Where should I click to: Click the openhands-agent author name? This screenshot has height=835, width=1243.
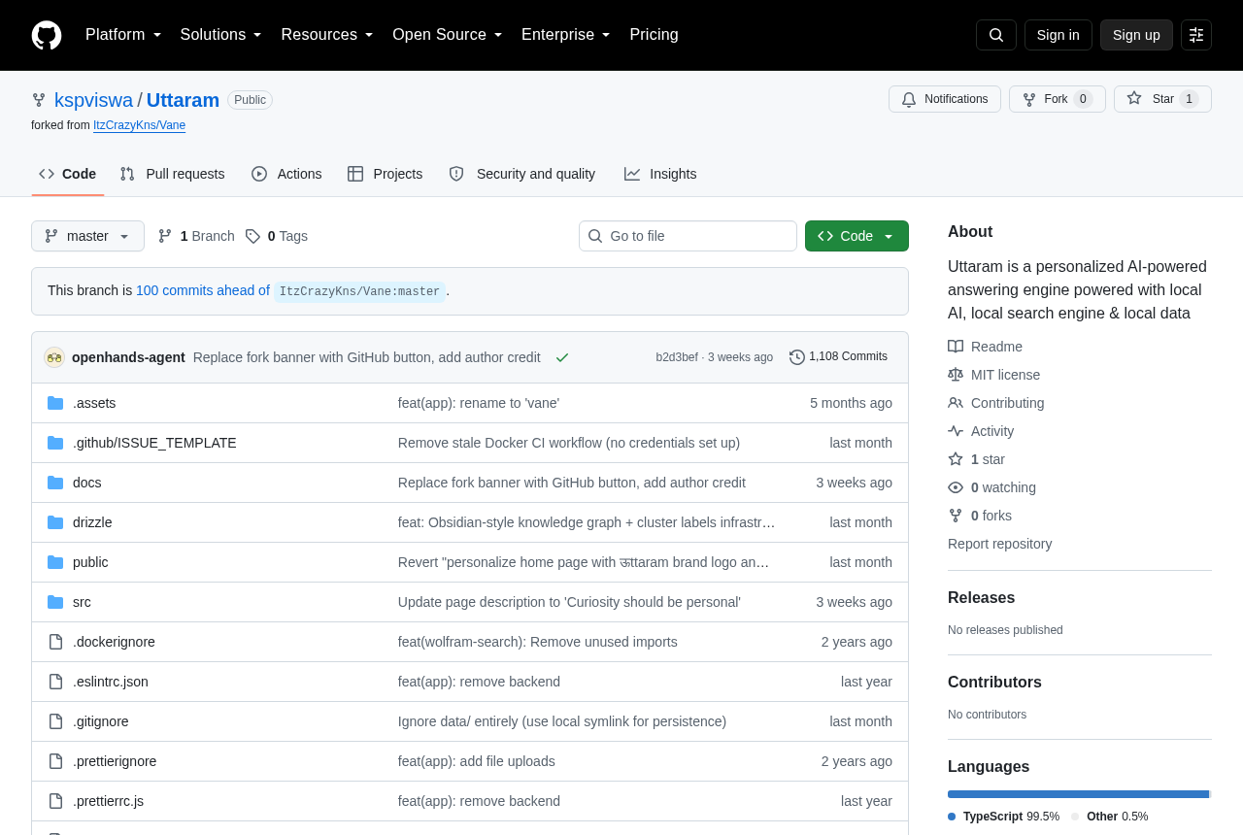pyautogui.click(x=128, y=357)
